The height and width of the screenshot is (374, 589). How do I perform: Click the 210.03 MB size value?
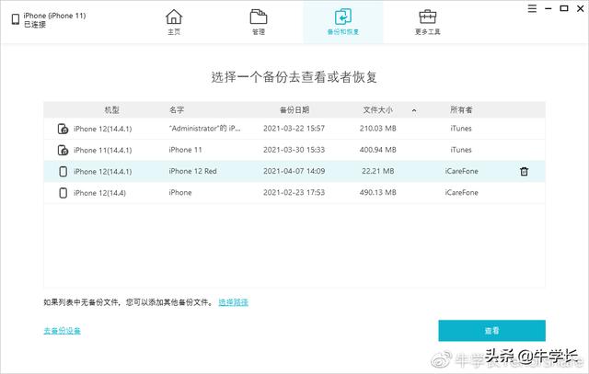(378, 129)
